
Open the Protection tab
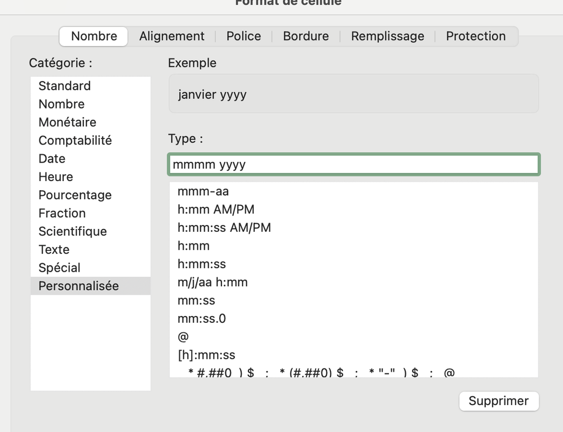pyautogui.click(x=476, y=36)
